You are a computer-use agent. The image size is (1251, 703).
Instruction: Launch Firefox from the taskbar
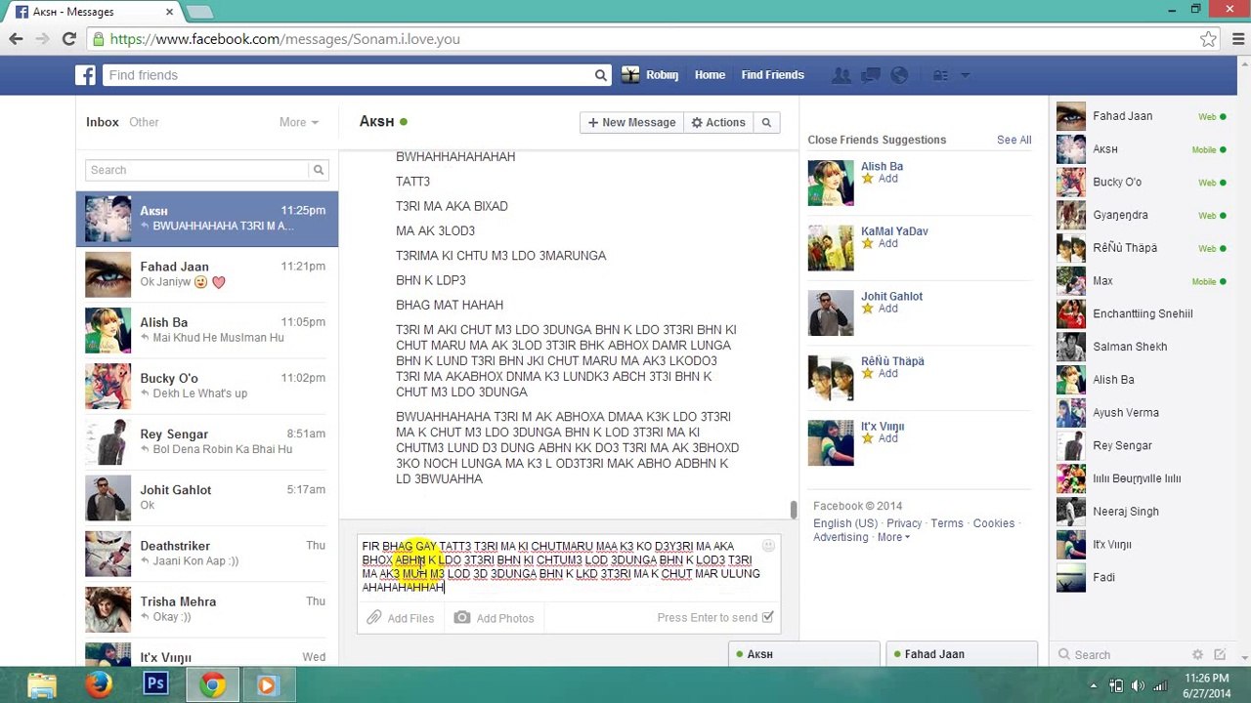point(99,685)
